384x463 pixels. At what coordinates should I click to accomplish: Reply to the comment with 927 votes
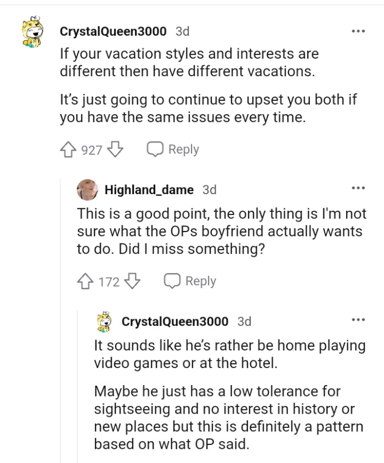(173, 150)
